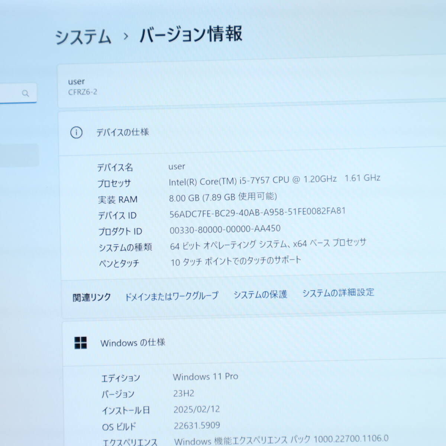Select processor value Intel(R) Core(TM) i5-7Y57

click(x=275, y=180)
